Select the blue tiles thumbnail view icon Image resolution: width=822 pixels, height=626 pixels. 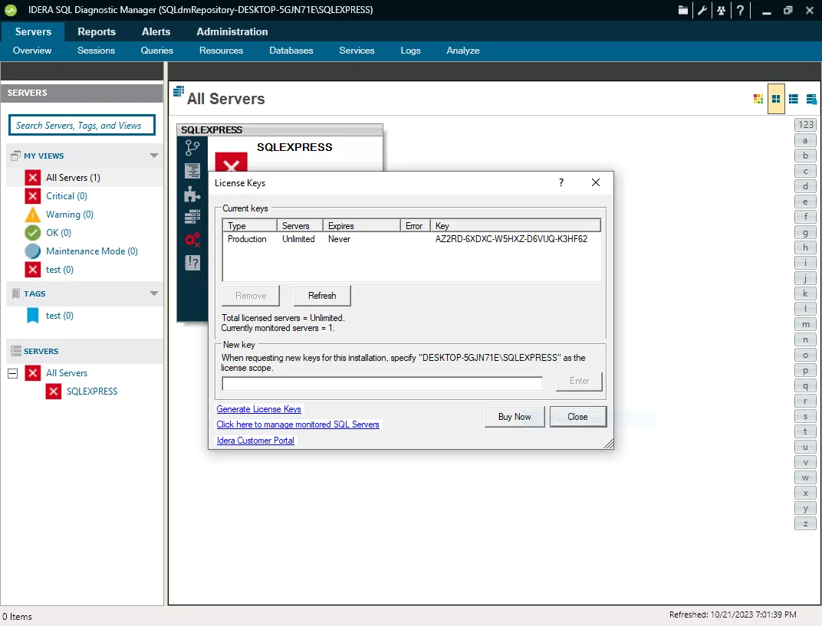(776, 99)
